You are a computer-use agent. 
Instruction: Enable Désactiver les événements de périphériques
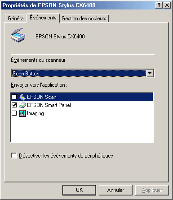click(x=13, y=156)
